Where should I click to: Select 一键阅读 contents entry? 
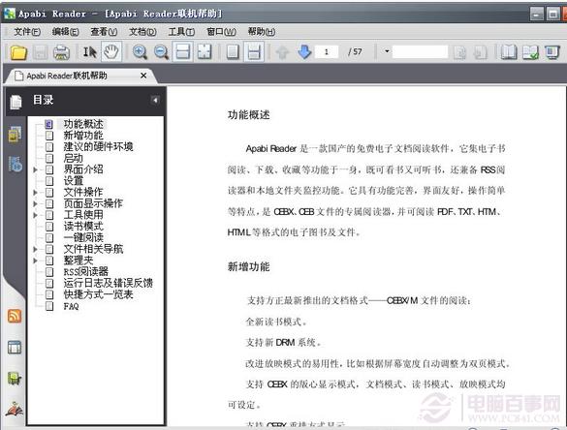click(x=83, y=237)
